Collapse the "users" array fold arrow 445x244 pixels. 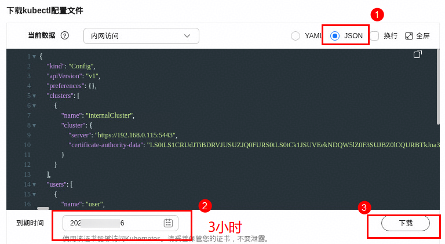pyautogui.click(x=34, y=185)
